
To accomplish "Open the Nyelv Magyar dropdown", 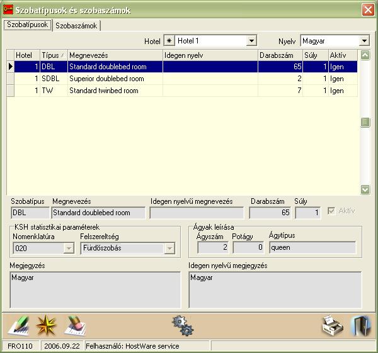I will point(364,41).
